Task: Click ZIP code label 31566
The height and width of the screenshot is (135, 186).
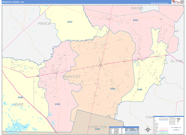Action: coord(139,89)
